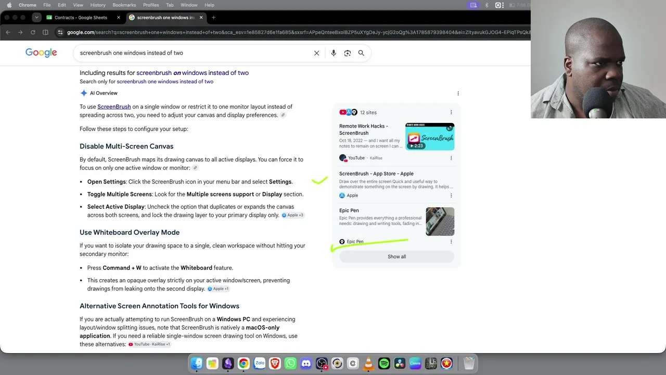Open Canva from the dock
Image resolution: width=666 pixels, height=375 pixels.
[x=415, y=364]
